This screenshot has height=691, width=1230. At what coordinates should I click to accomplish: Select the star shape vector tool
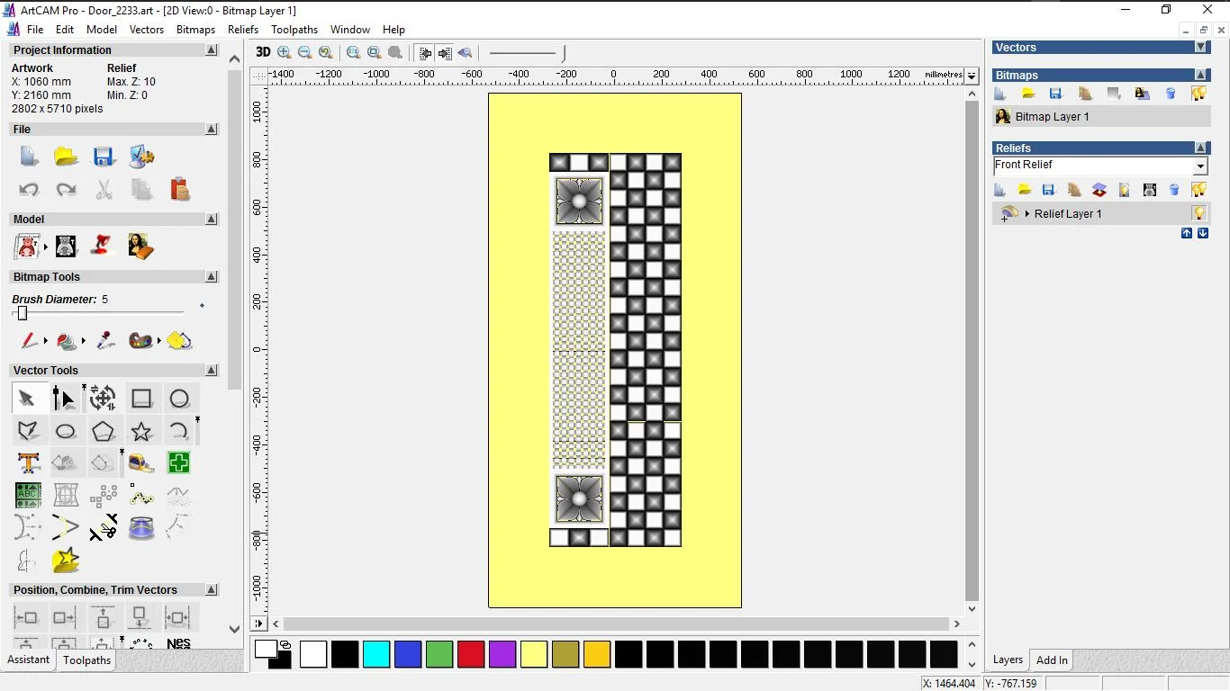(x=141, y=432)
